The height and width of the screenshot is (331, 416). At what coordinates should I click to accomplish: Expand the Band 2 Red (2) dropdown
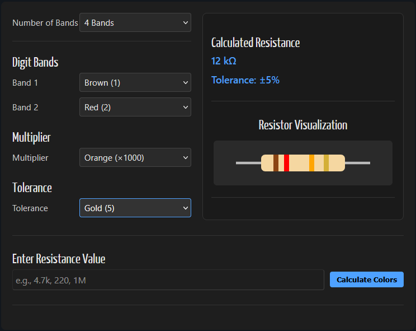(135, 107)
